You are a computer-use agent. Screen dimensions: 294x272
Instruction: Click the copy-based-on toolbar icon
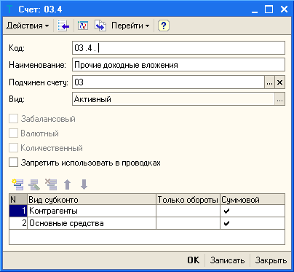click(100, 26)
